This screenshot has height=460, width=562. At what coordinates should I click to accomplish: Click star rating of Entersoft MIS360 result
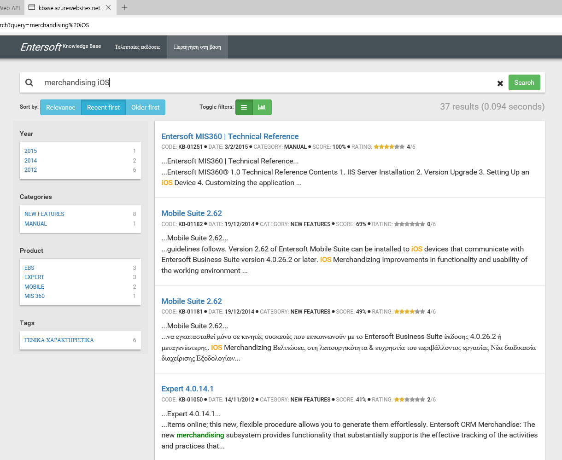389,147
